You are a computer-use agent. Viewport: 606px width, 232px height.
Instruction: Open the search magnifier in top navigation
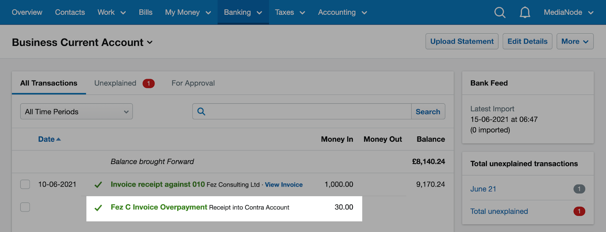pos(500,13)
